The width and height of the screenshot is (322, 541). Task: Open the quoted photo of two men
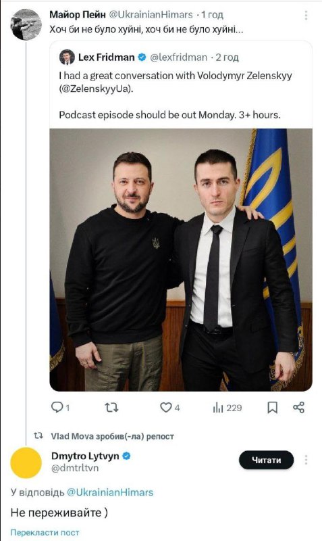click(181, 260)
